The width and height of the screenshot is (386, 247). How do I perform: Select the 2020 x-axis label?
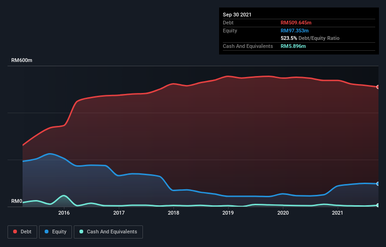(x=283, y=213)
